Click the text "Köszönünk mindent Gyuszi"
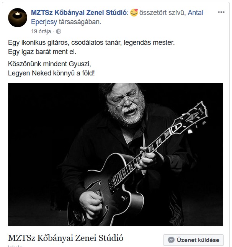The image size is (232, 247). tap(50, 63)
